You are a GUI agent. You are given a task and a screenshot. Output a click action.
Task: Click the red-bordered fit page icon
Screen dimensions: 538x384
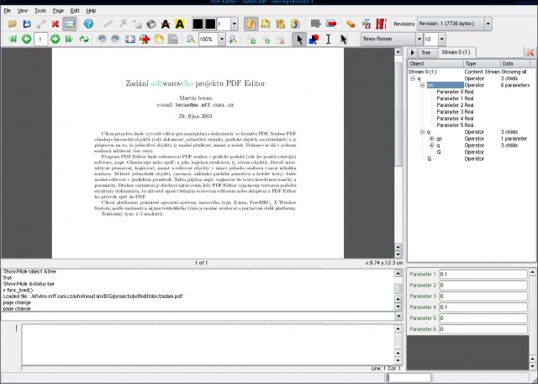[x=130, y=40]
